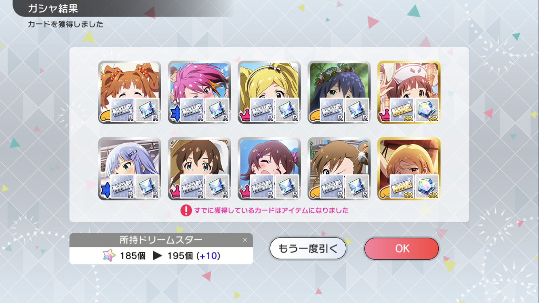Viewport: 539px width, 303px height.
Task: Click the もう一度引く button
Action: click(x=308, y=248)
